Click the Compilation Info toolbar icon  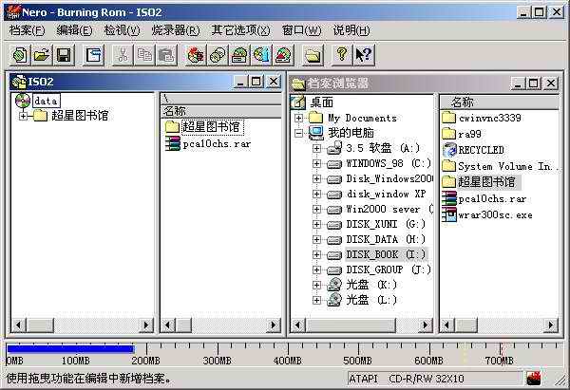[94, 55]
